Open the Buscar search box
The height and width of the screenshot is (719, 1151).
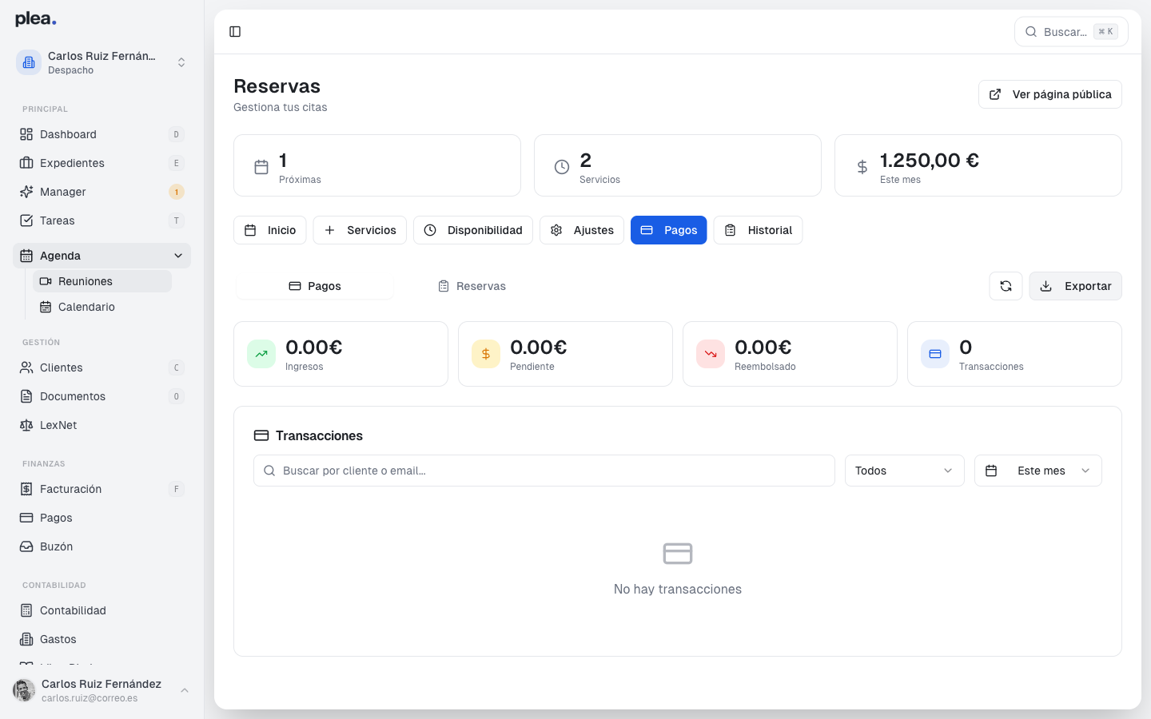click(x=1071, y=32)
